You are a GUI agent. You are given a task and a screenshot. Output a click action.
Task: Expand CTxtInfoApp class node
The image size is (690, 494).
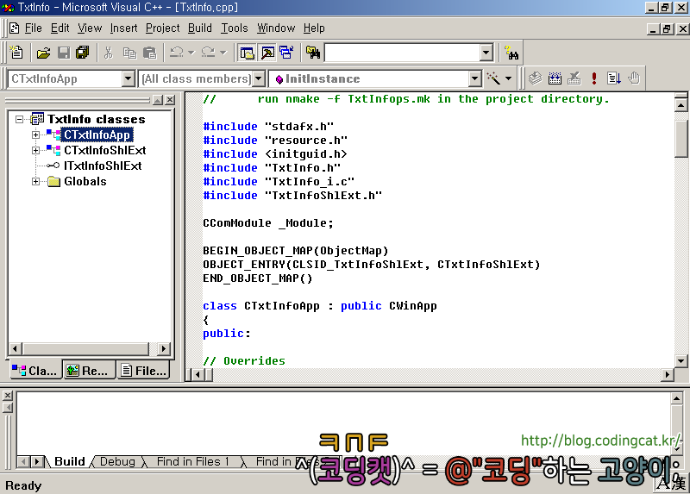click(35, 134)
